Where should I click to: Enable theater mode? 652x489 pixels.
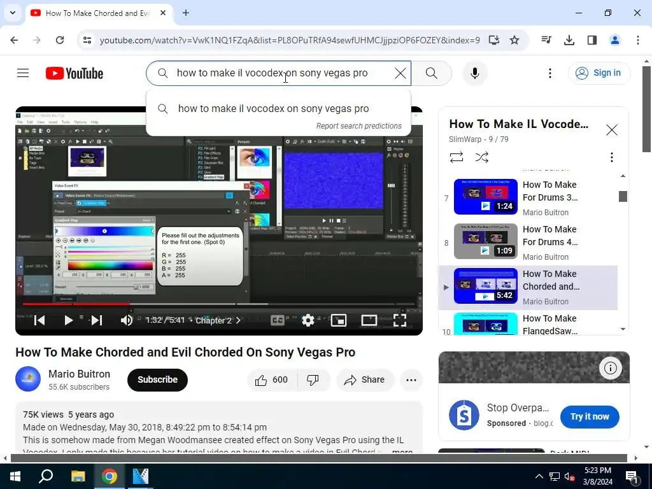[x=369, y=320]
